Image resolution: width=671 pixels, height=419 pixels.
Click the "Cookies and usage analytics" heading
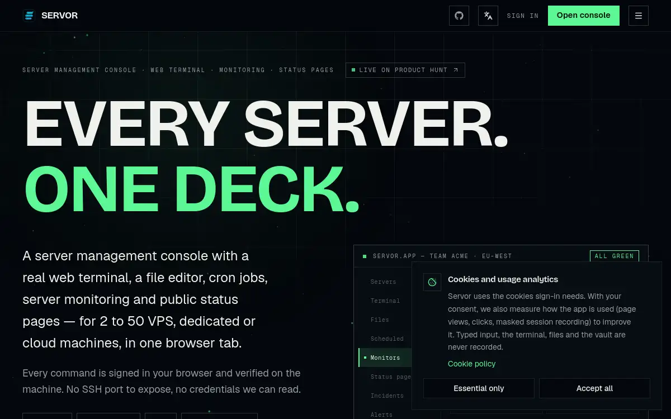pyautogui.click(x=503, y=279)
